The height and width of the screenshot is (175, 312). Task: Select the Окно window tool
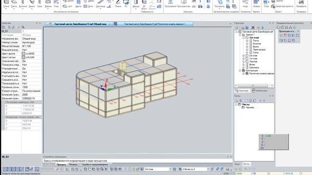click(x=88, y=6)
